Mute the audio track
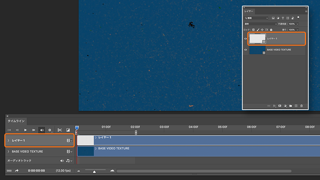The width and height of the screenshot is (320, 180). pyautogui.click(x=62, y=161)
